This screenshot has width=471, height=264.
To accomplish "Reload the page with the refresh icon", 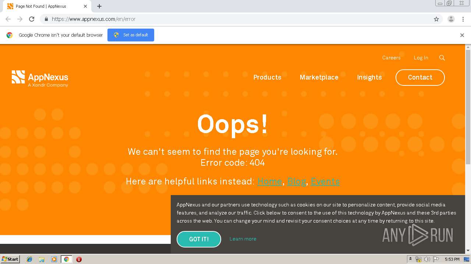I will click(x=32, y=19).
